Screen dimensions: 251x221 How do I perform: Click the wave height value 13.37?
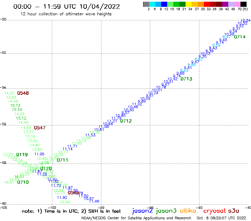(x=28, y=132)
